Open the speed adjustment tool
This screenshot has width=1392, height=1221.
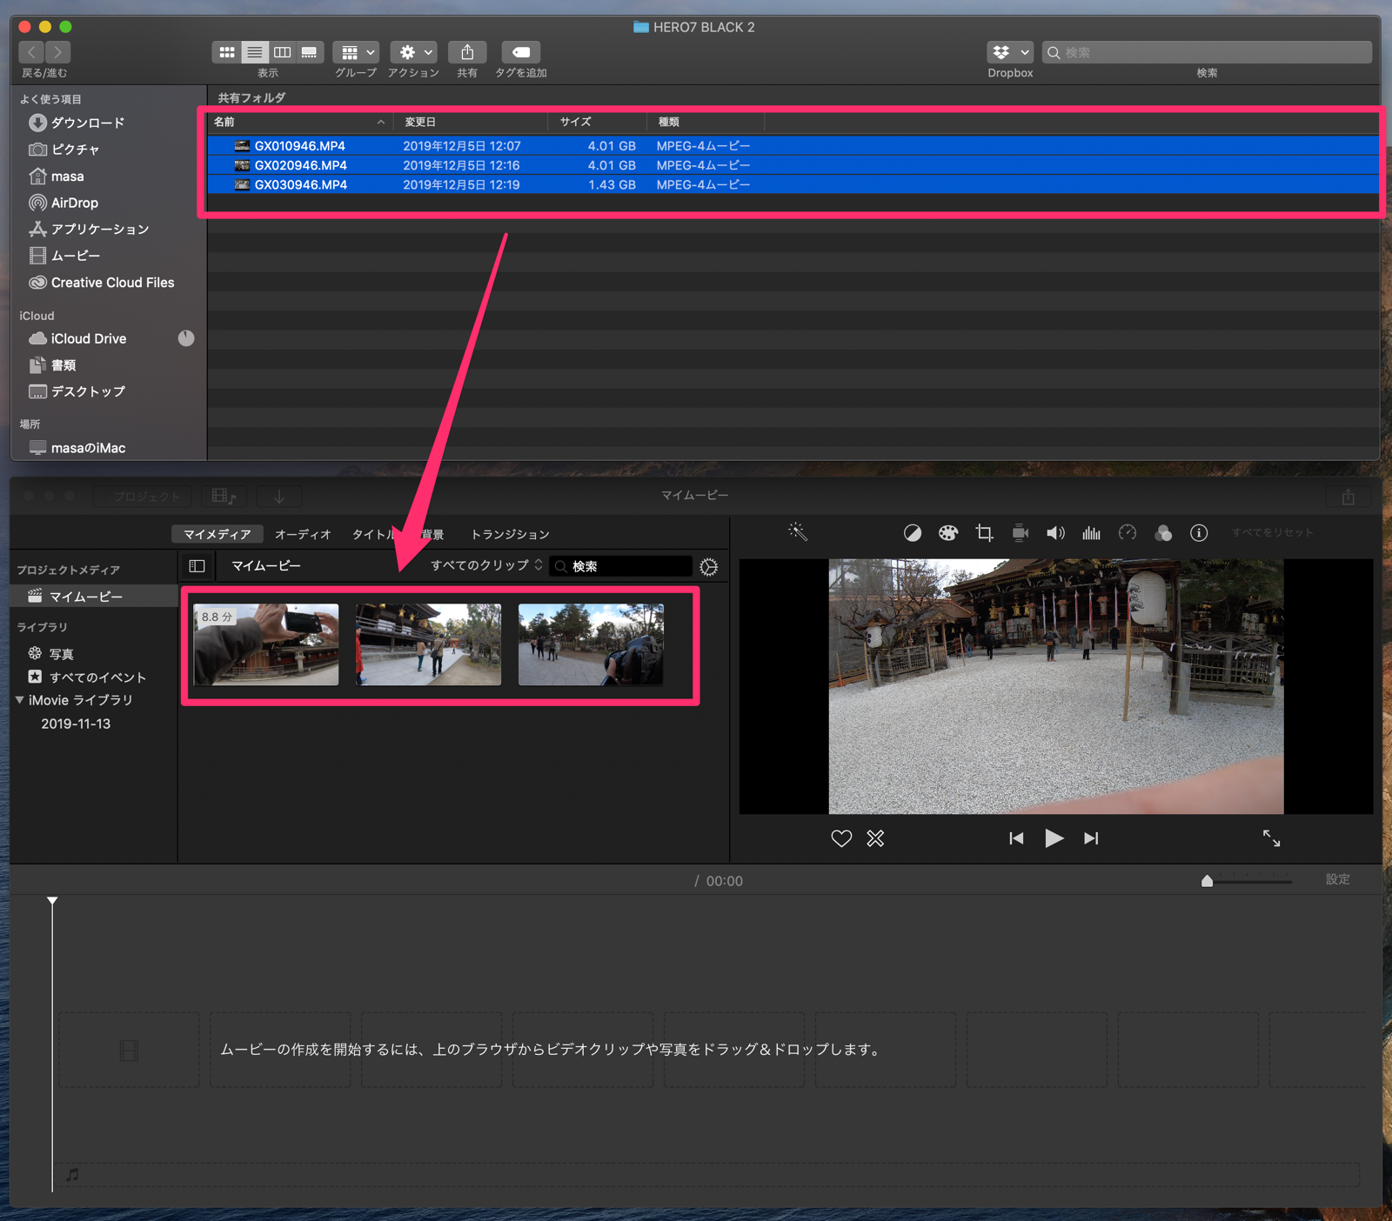(1128, 533)
